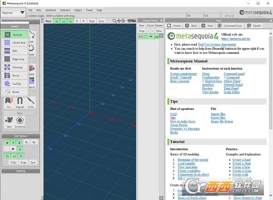Click Delete in the Object Panel

click(159, 26)
